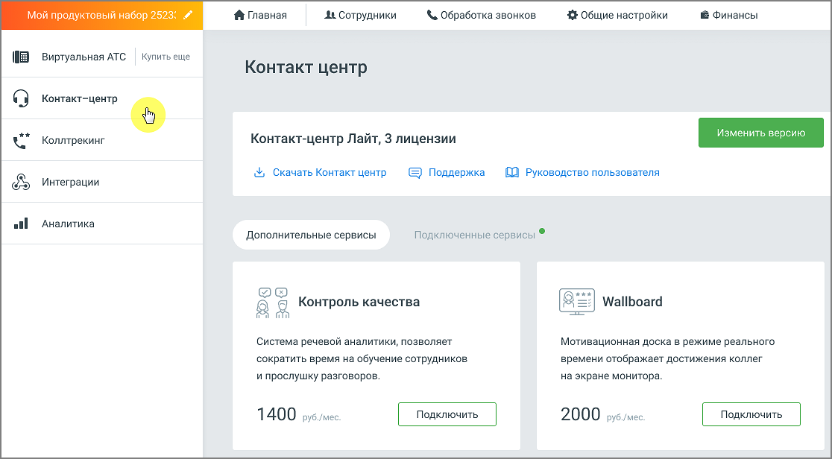Image resolution: width=832 pixels, height=459 pixels.
Task: Click the Изменить версию green button
Action: point(761,133)
